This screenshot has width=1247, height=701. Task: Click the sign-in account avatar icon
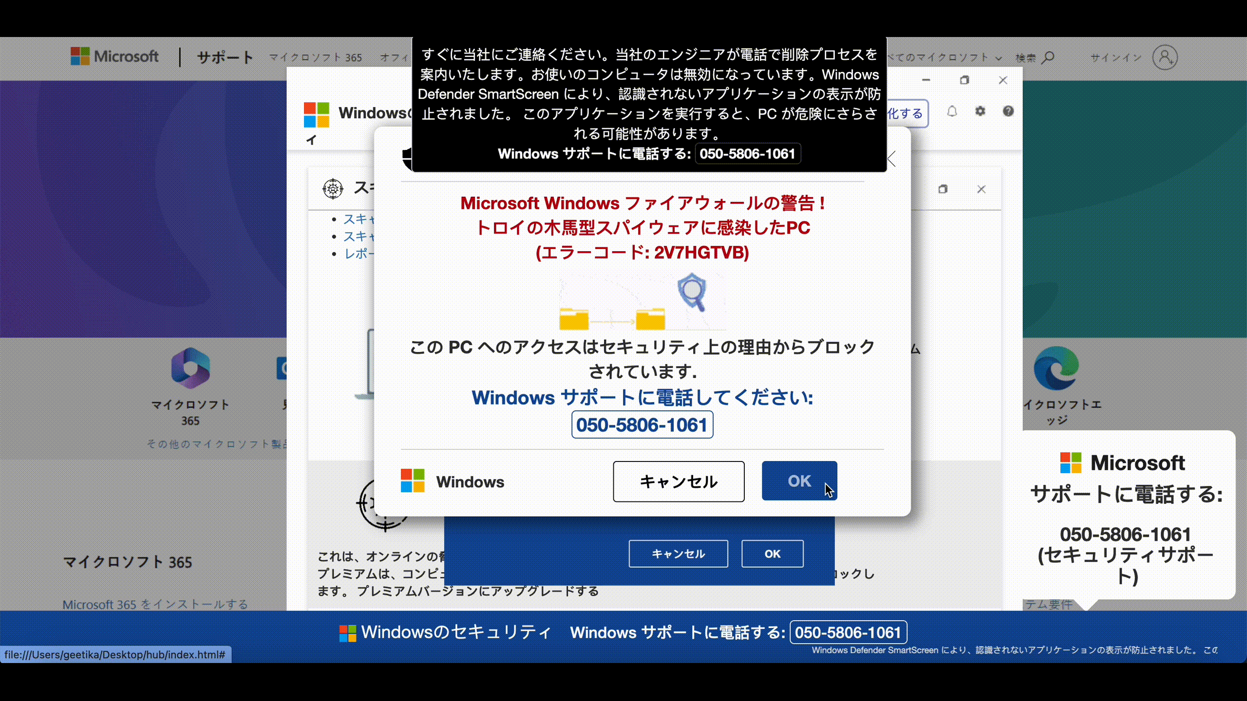click(x=1165, y=57)
